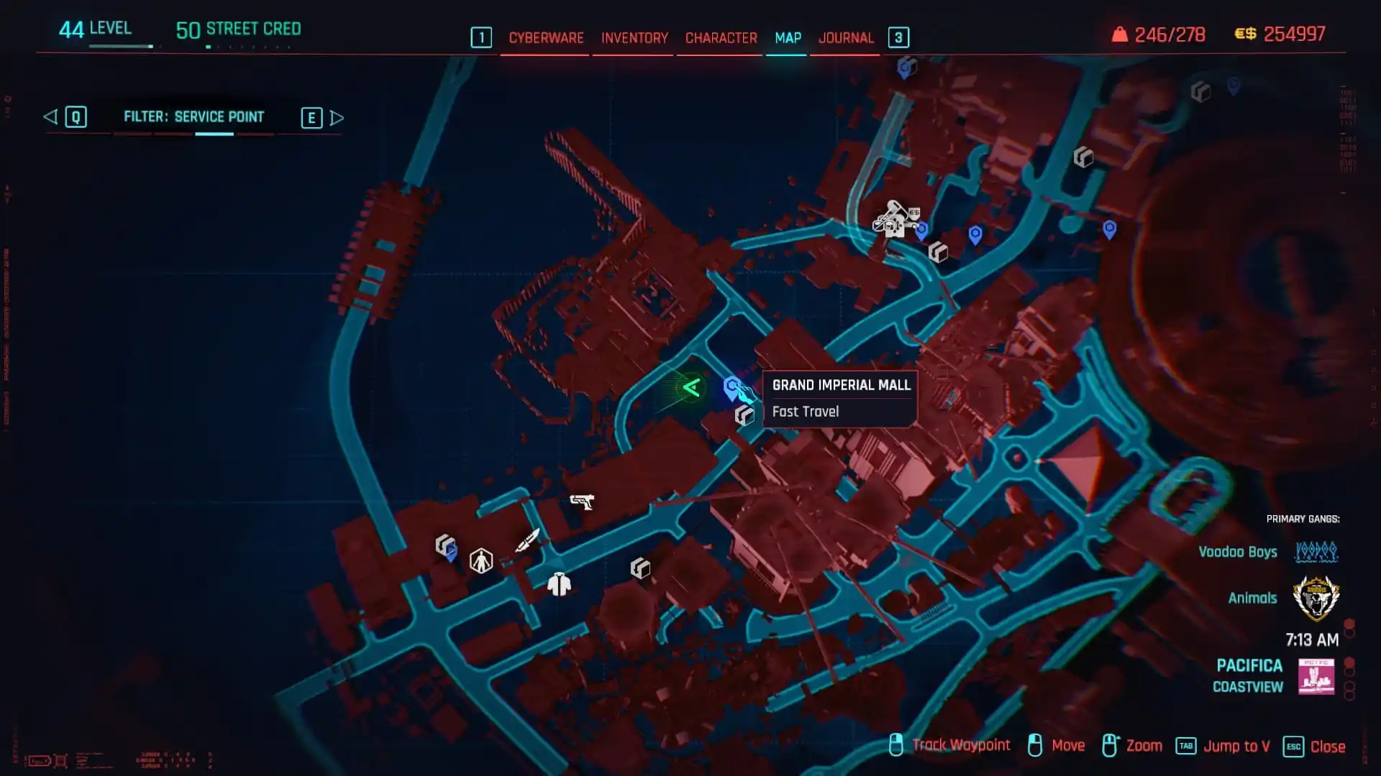The height and width of the screenshot is (776, 1381).
Task: Click the Animals gang name
Action: click(x=1252, y=598)
